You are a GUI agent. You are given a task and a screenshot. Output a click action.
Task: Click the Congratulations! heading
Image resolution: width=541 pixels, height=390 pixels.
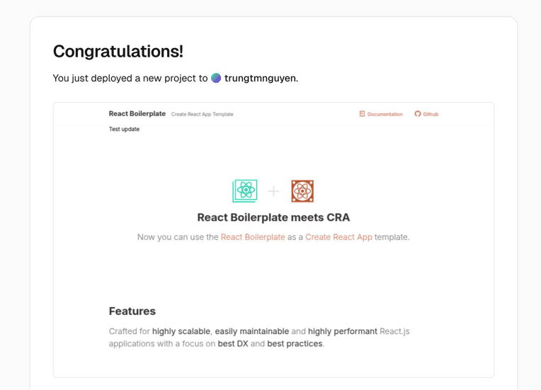pos(118,52)
